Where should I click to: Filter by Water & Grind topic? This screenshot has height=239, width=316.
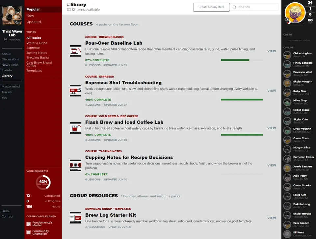coord(37,43)
